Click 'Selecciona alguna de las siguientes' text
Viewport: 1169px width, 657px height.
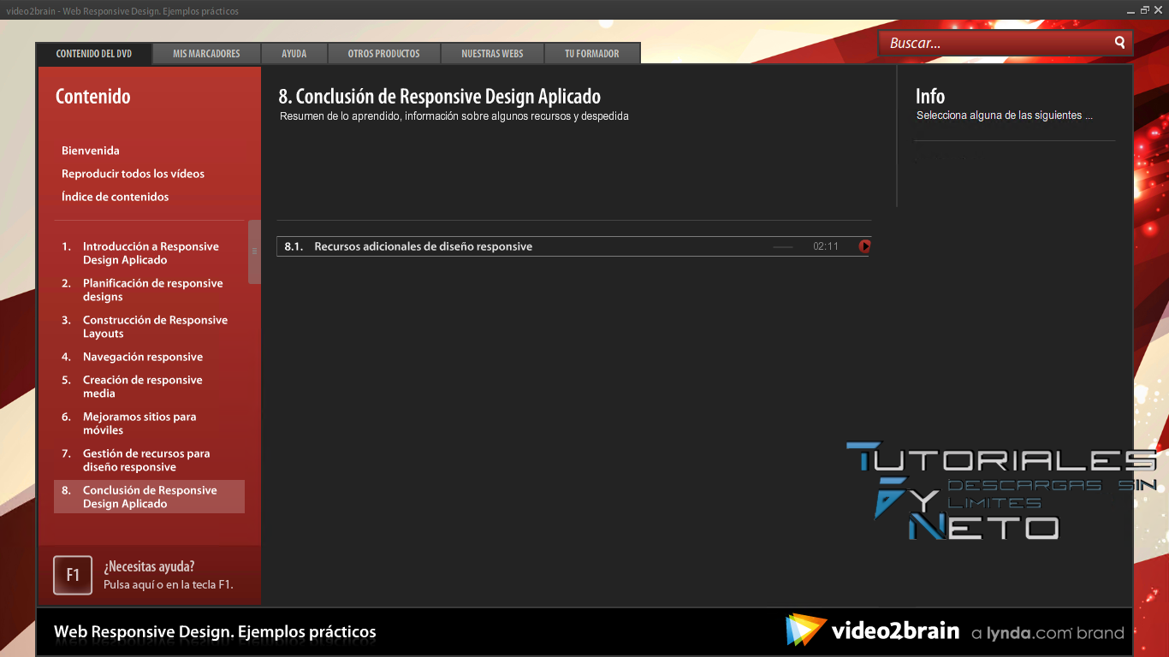1005,115
